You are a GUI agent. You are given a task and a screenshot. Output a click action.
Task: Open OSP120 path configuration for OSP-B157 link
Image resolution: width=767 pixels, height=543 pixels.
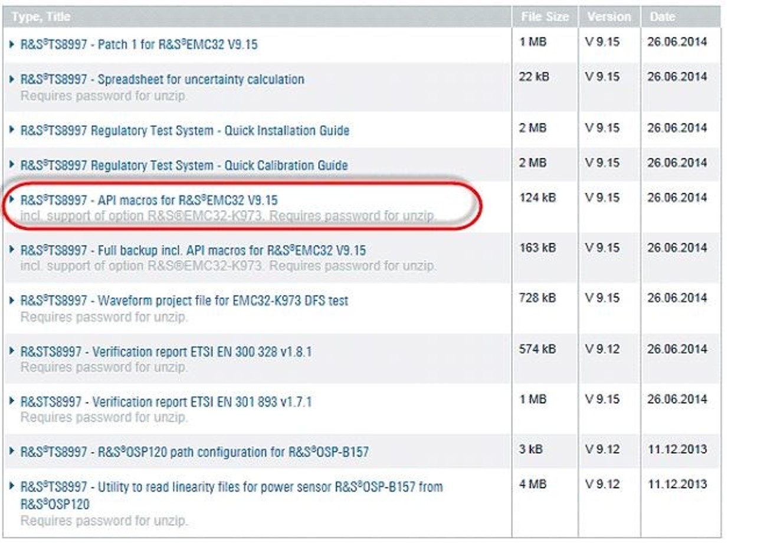point(195,453)
